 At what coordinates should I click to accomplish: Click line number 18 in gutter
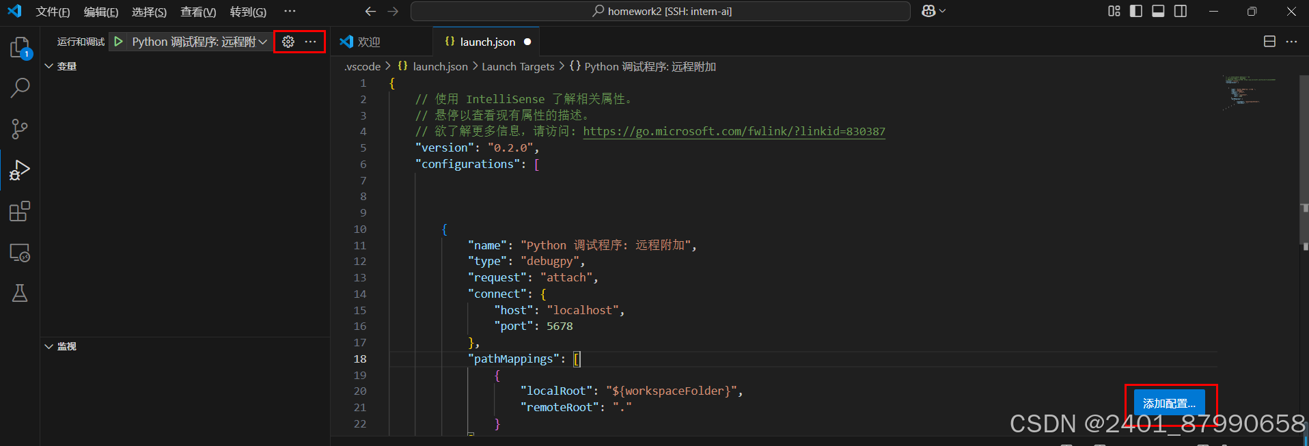360,359
